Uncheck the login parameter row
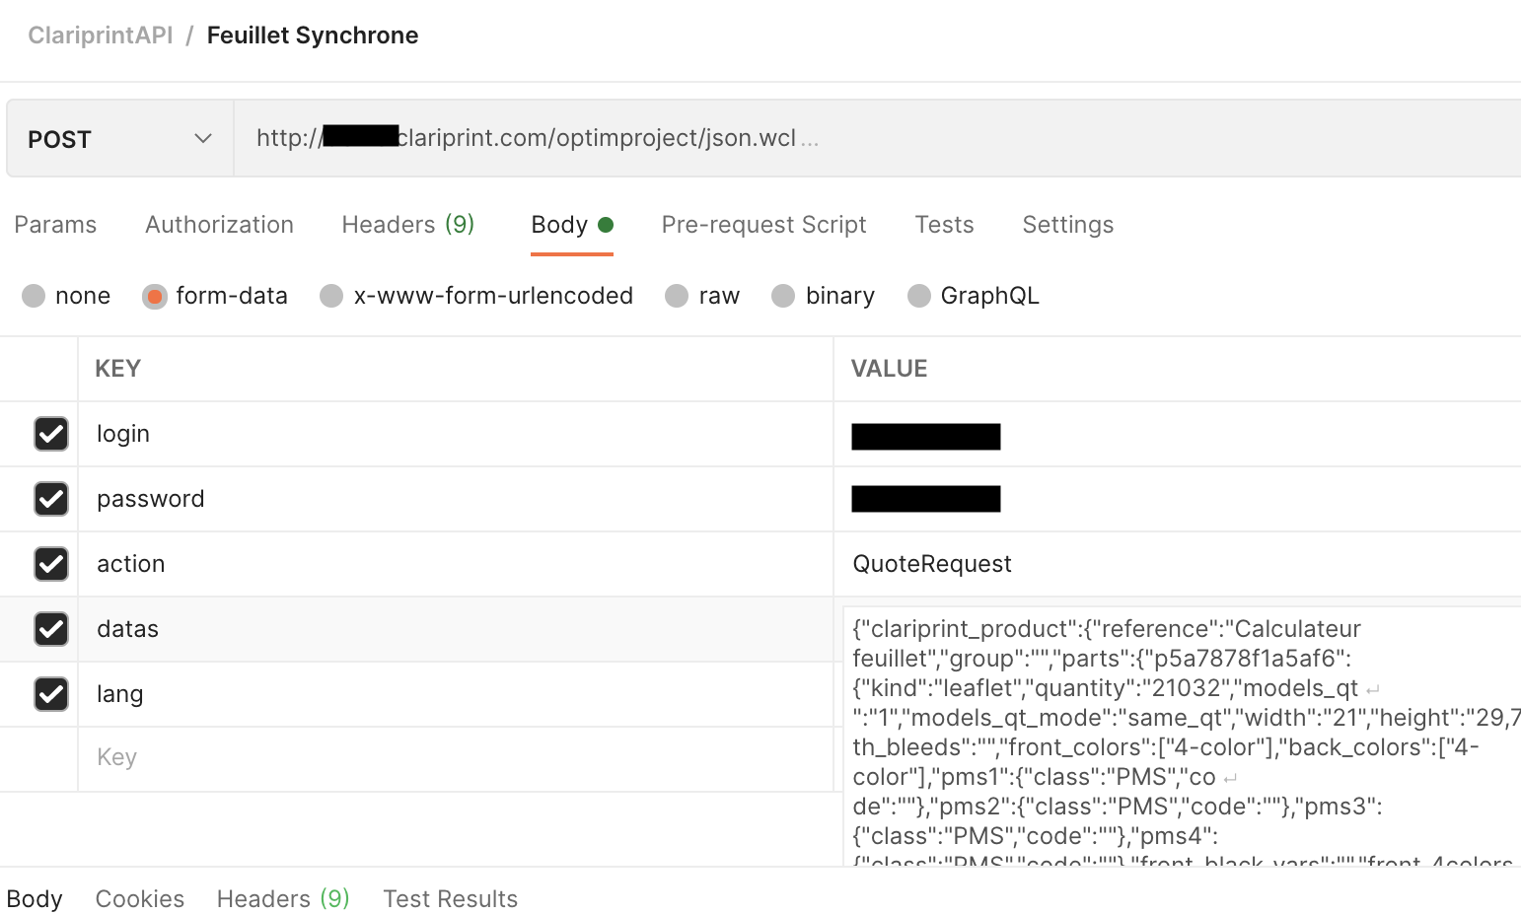This screenshot has height=915, width=1521. 51,434
